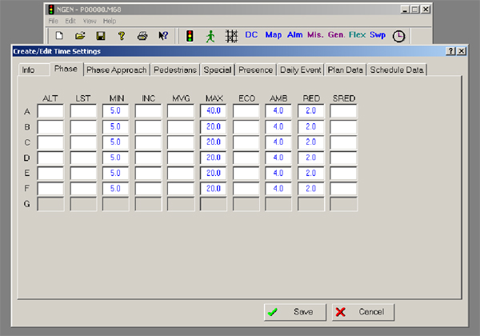Switch to the Daily Event tab
This screenshot has height=336, width=480.
click(x=301, y=70)
